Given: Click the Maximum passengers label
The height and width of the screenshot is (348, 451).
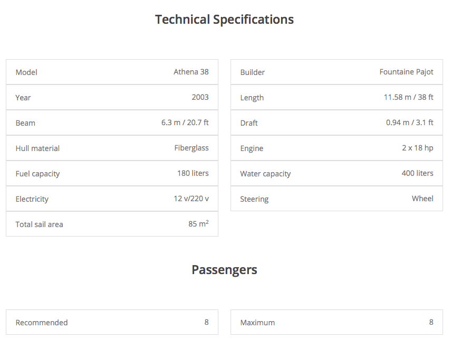Looking at the screenshot, I should pos(257,323).
